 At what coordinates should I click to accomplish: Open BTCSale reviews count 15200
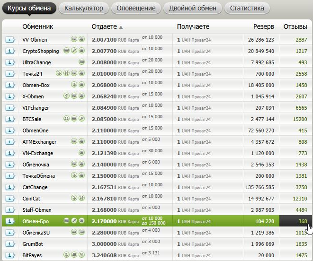[x=300, y=120]
